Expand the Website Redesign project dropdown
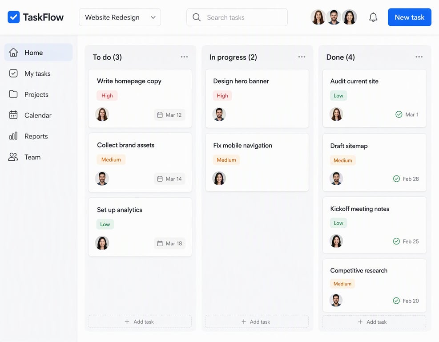The width and height of the screenshot is (439, 342). tap(120, 17)
